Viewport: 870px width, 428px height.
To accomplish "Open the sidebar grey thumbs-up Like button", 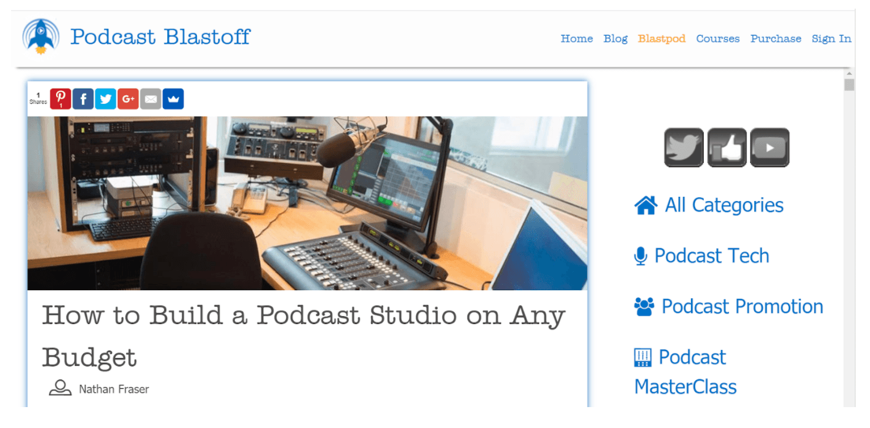I will [727, 148].
